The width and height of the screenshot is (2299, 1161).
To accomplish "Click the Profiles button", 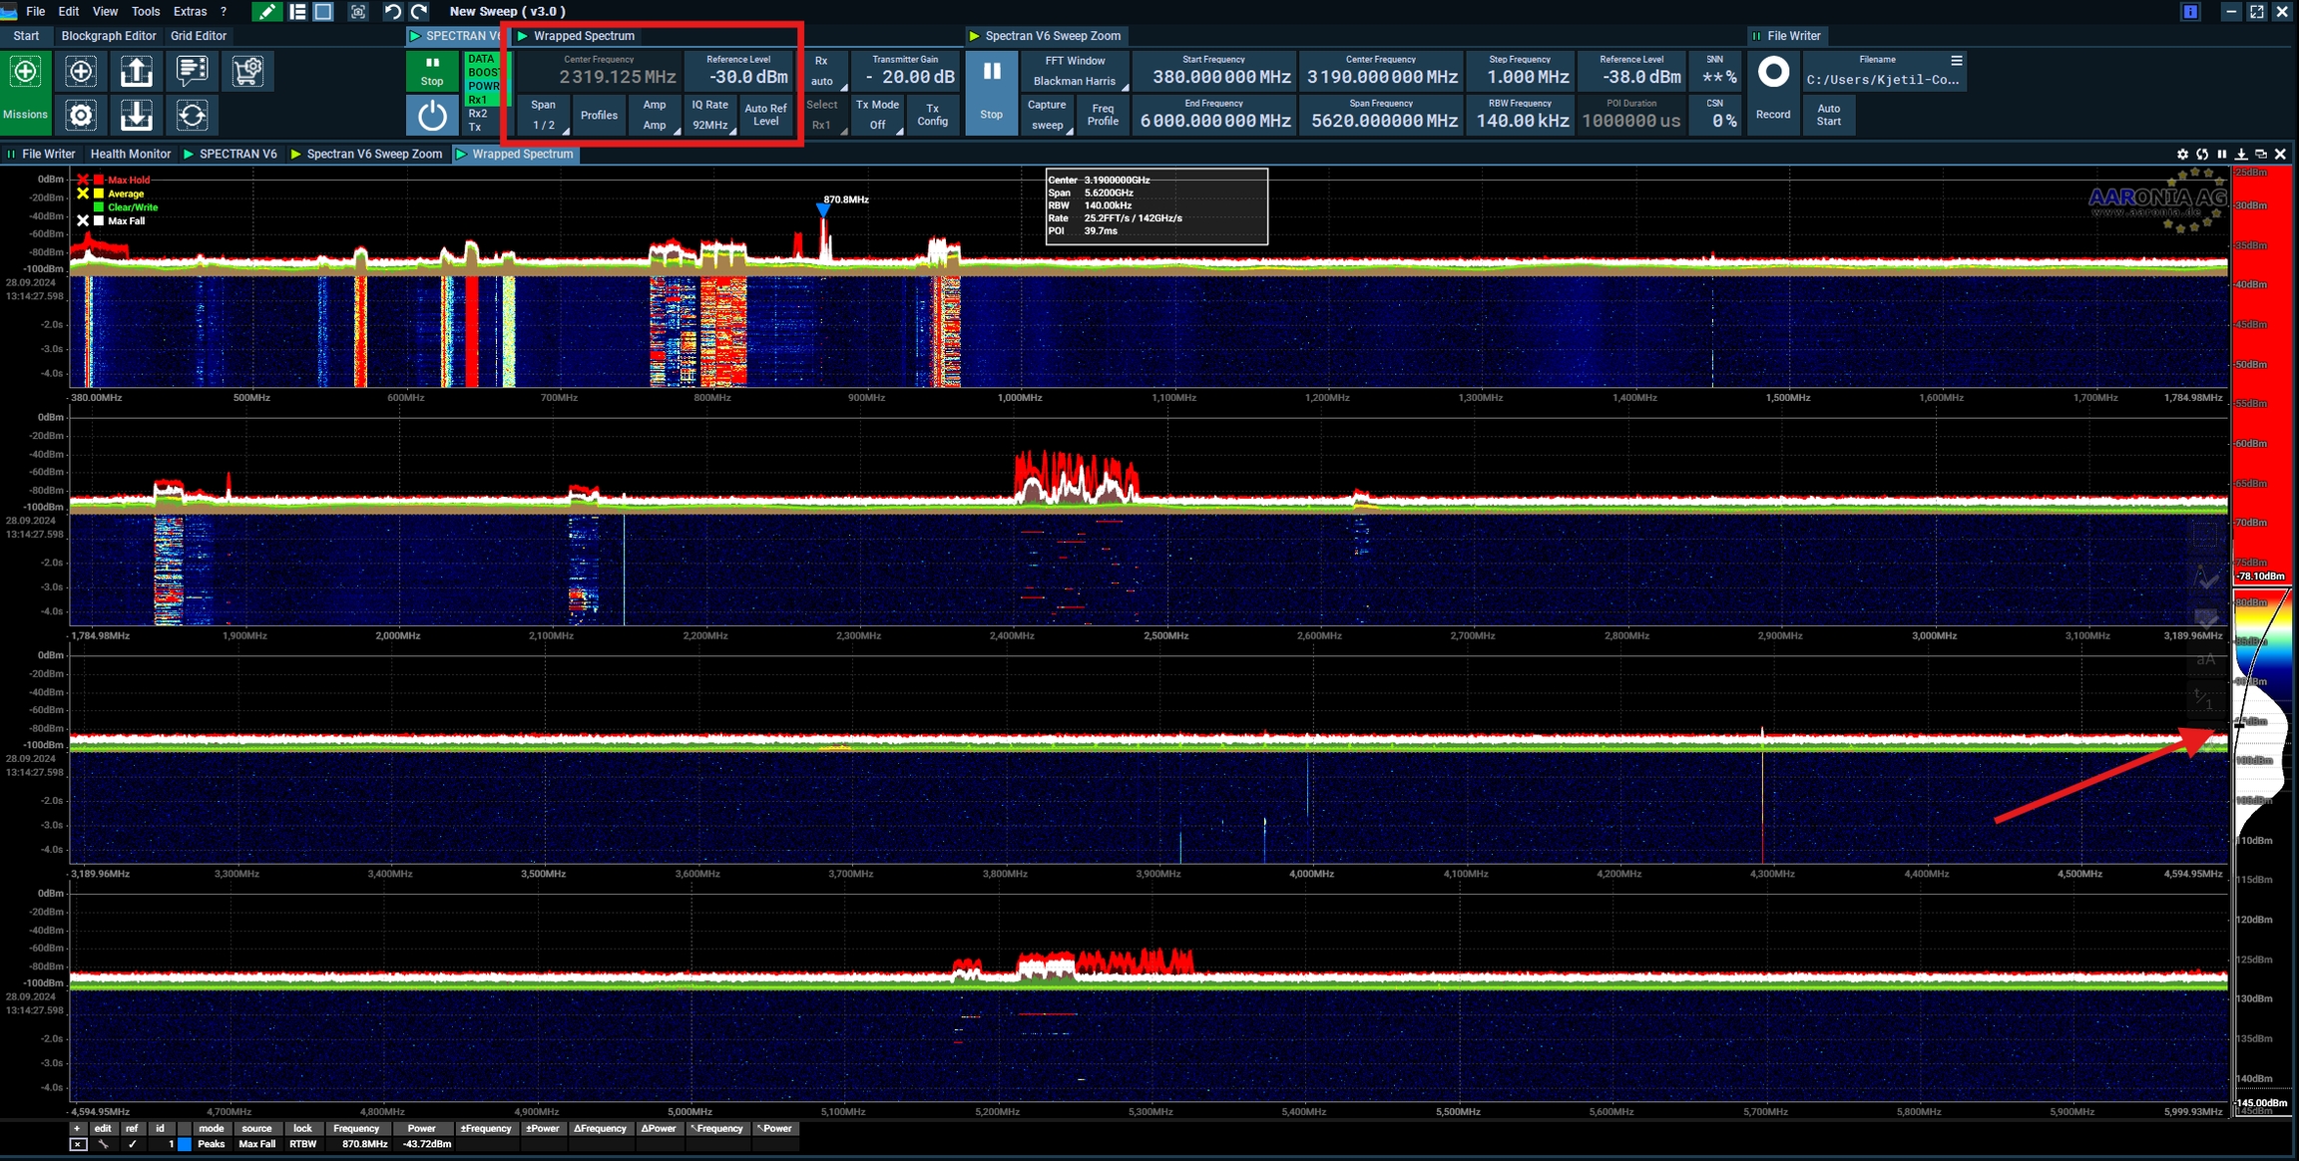I will 599,116.
